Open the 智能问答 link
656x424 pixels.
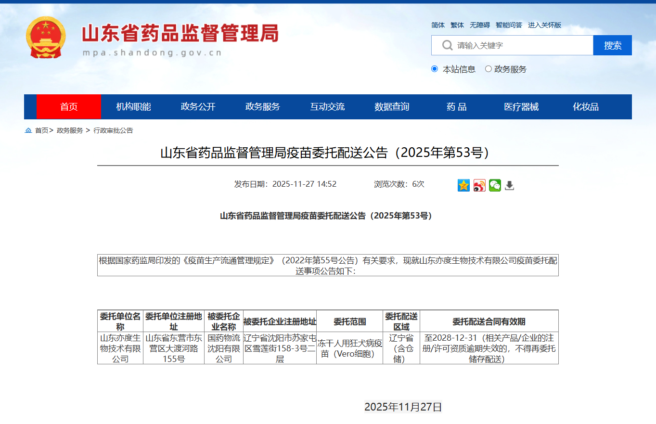point(509,25)
